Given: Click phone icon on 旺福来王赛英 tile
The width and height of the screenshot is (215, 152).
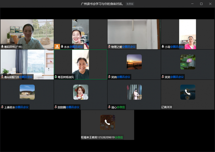Looking at the screenshot, I should 107,122.
